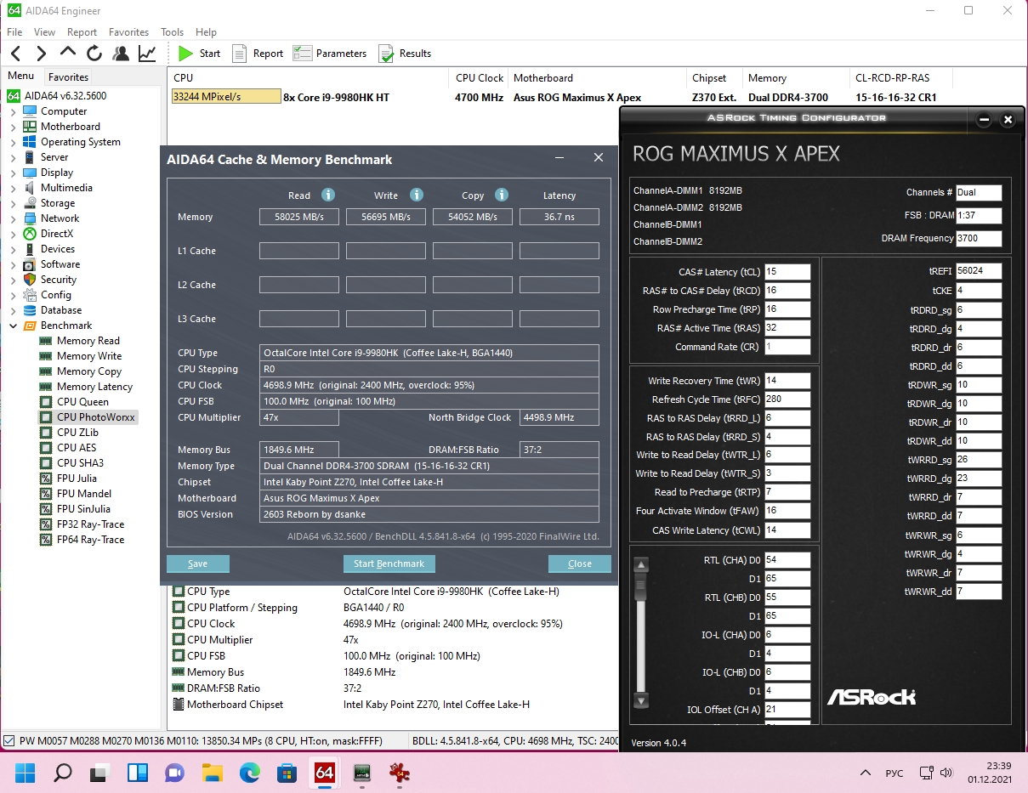This screenshot has height=793, width=1028.
Task: Go forward with the right arrow toolbar icon
Action: pyautogui.click(x=41, y=54)
